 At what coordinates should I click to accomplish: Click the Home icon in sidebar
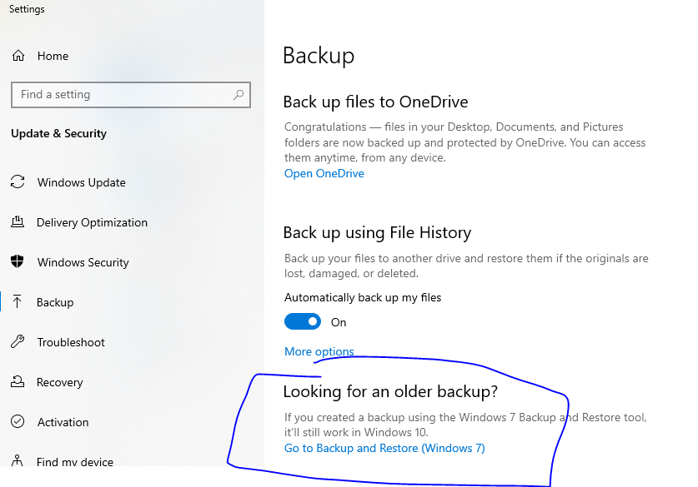[x=18, y=56]
